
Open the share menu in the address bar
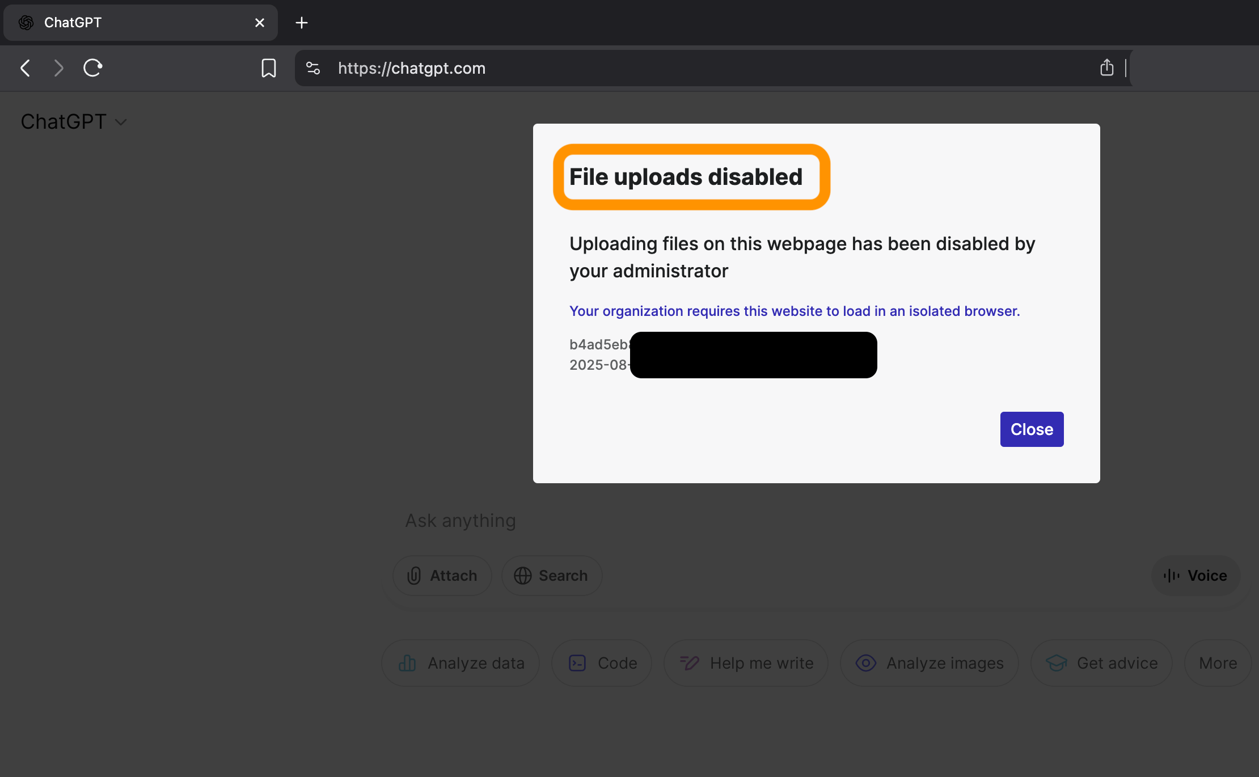1106,67
